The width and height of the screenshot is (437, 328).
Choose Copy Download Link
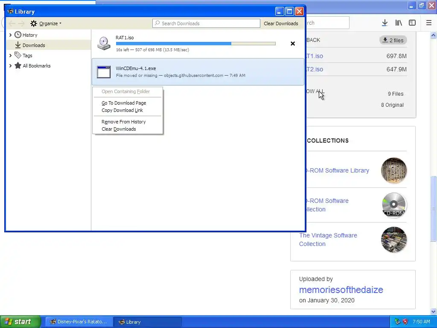point(128,110)
